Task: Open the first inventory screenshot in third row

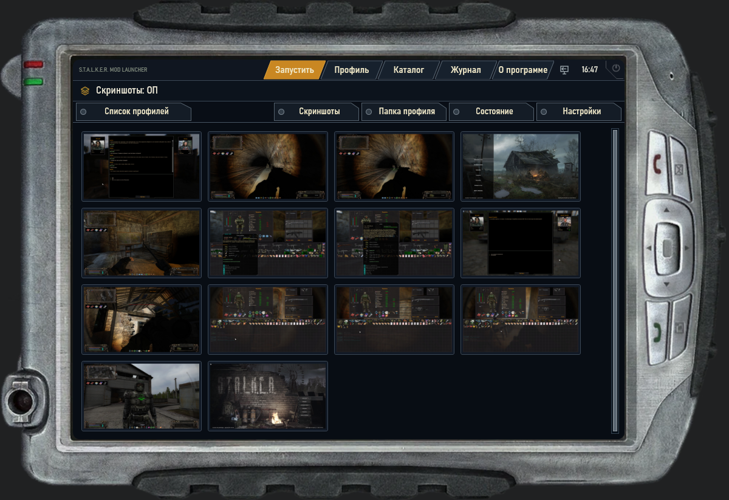Action: point(268,320)
